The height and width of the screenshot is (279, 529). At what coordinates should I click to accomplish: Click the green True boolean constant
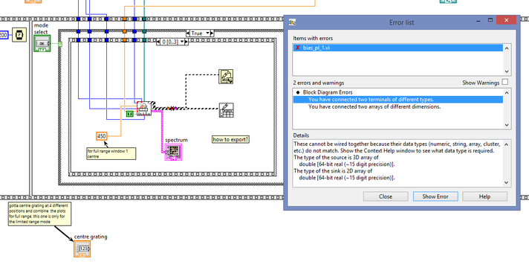click(130, 114)
